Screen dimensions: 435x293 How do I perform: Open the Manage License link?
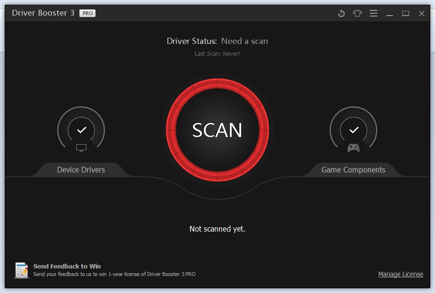point(400,274)
